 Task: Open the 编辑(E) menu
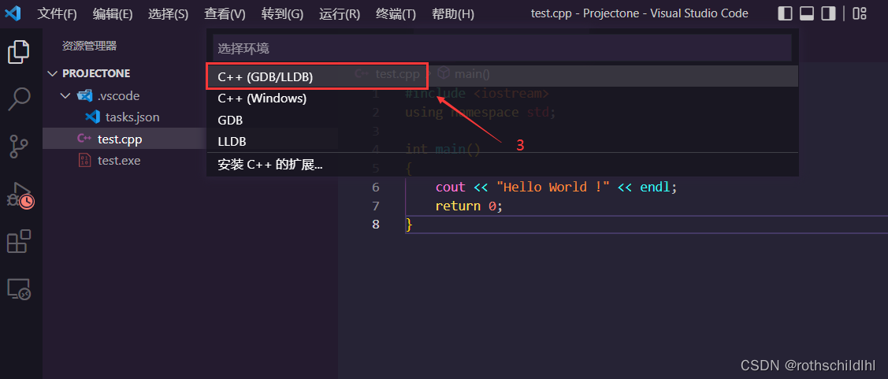[113, 14]
